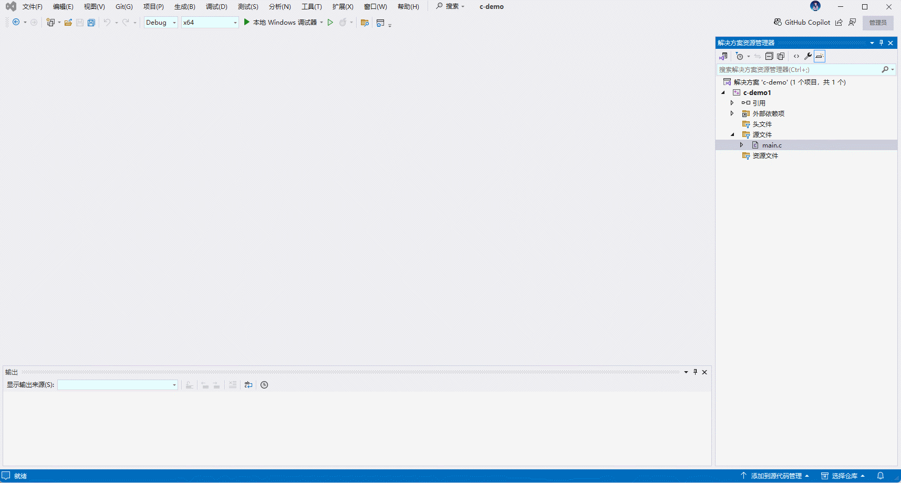Open the Debug configuration dropdown
901x483 pixels.
[161, 23]
